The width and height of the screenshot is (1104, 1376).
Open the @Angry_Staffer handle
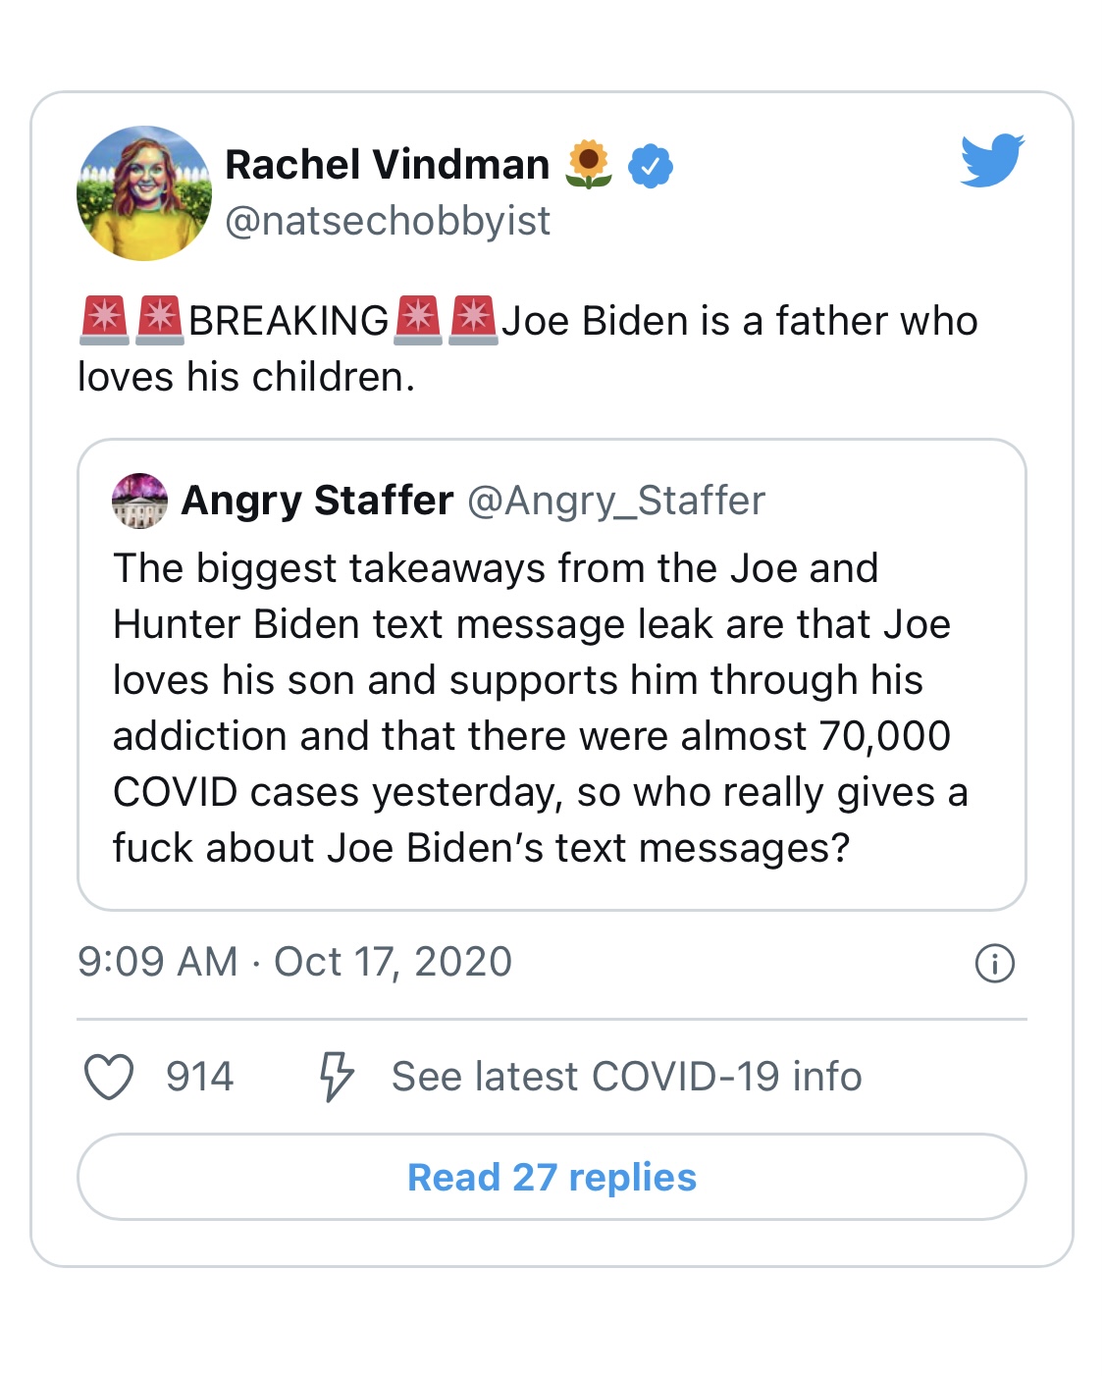[x=616, y=501]
